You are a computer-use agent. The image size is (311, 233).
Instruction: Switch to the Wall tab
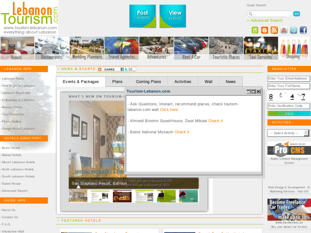click(208, 82)
